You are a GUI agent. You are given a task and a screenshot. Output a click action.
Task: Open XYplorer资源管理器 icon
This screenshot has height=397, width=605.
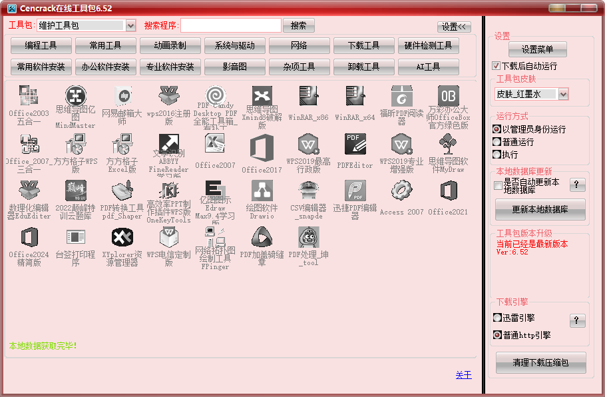pyautogui.click(x=122, y=238)
